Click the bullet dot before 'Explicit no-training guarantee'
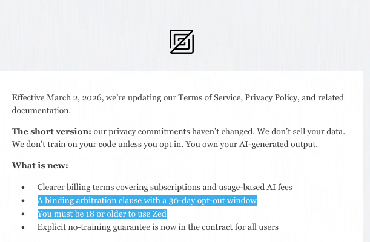This screenshot has height=242, width=370. point(23,227)
